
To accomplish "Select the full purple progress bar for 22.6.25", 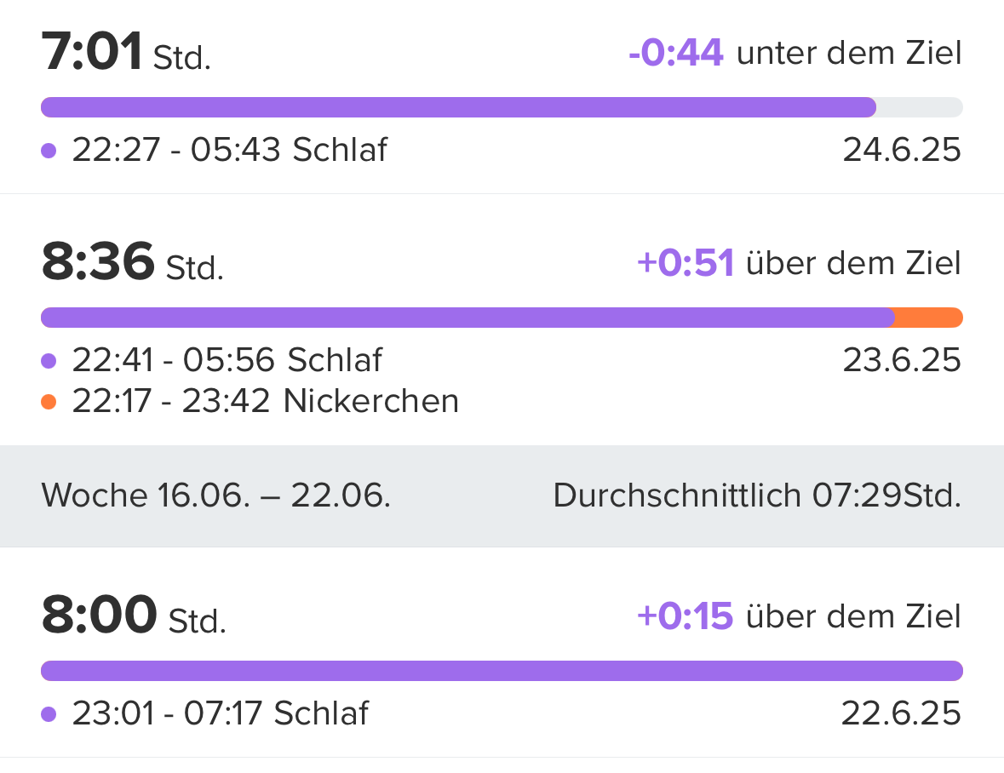I will 502,671.
